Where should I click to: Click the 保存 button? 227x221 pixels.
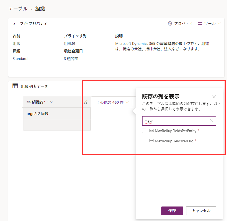[x=172, y=211]
